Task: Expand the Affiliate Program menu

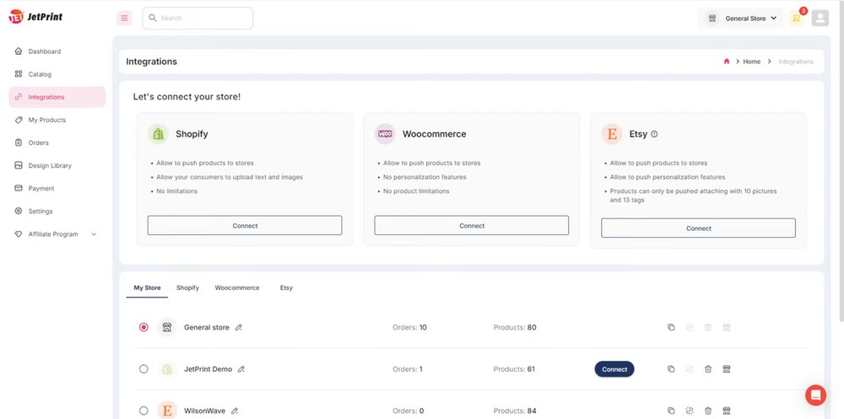Action: (94, 234)
